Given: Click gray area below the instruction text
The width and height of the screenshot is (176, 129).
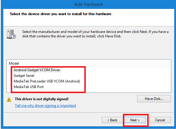Looking at the screenshot, I should [89, 49].
